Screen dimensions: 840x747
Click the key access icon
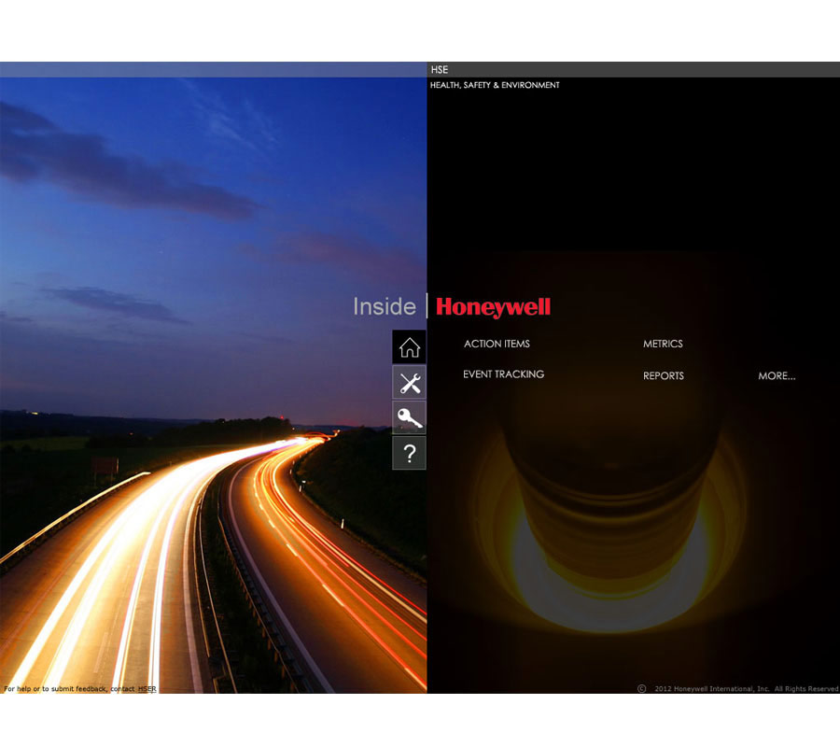pyautogui.click(x=409, y=418)
